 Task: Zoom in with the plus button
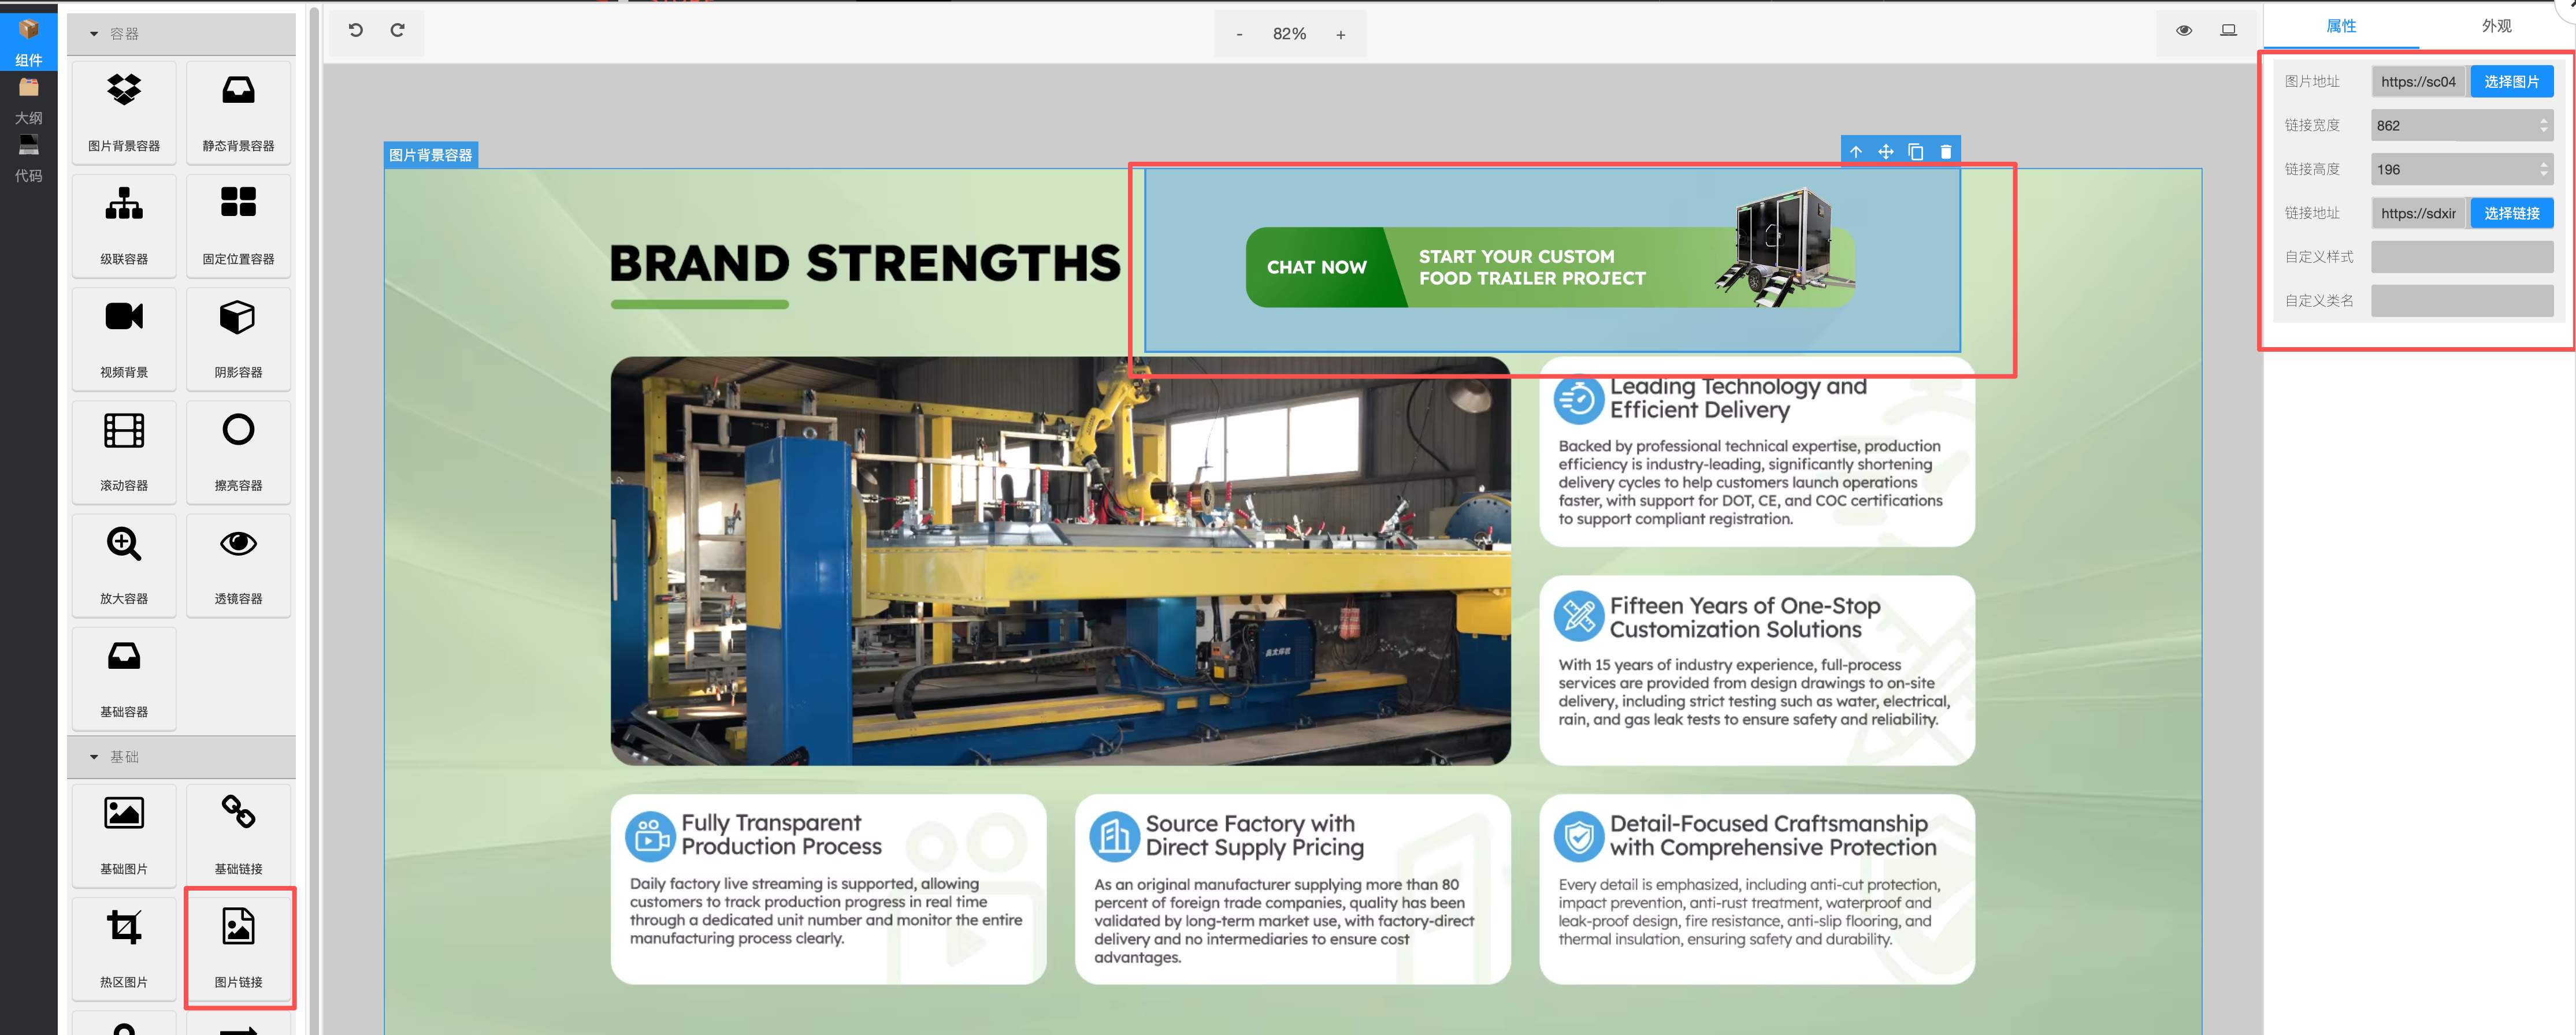1341,34
